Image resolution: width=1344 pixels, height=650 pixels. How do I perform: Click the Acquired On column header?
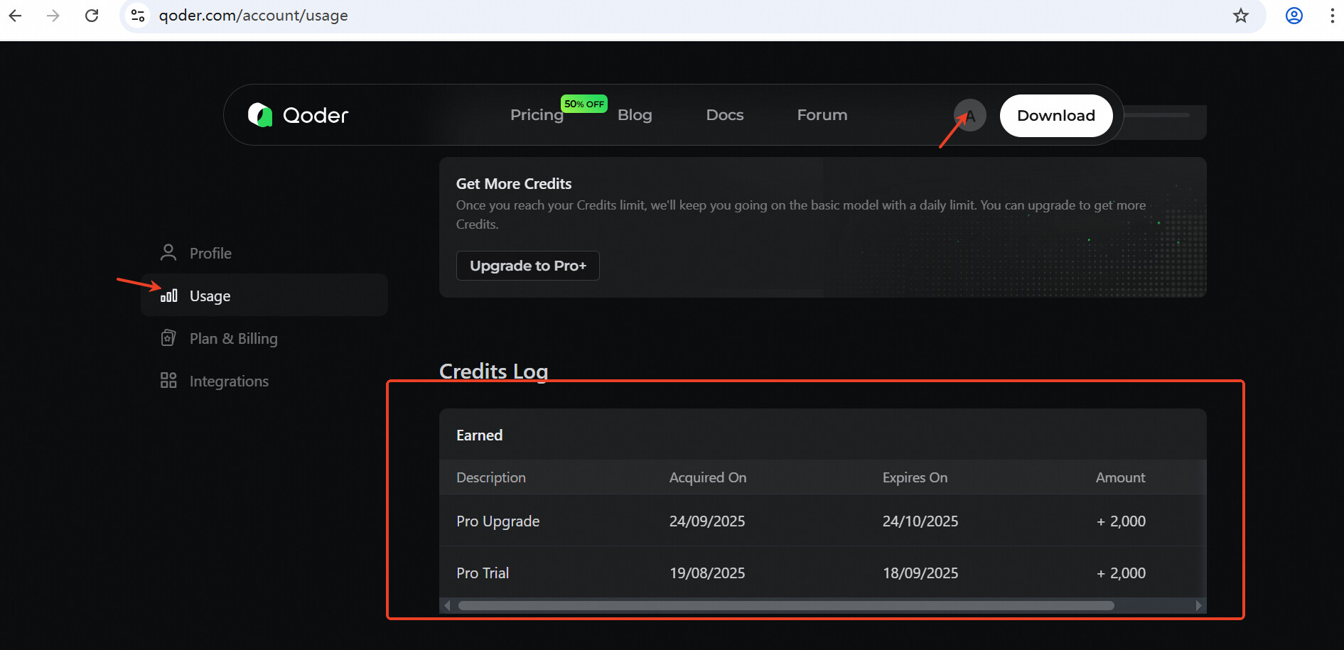click(708, 477)
